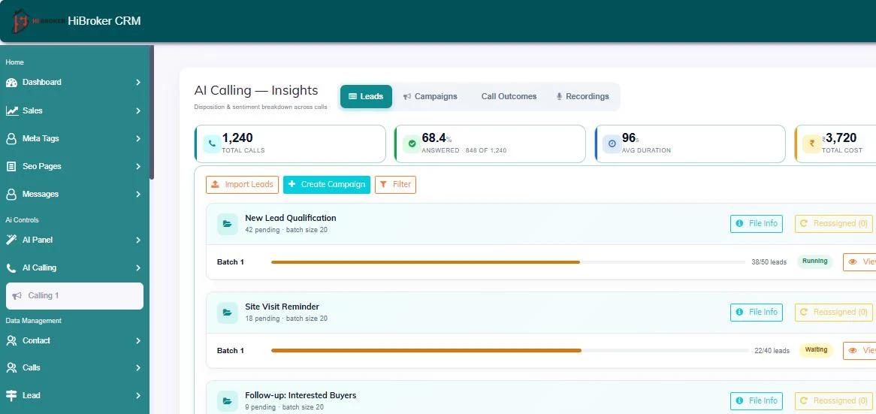Switch to the Leads tab
876x414 pixels.
pos(366,97)
